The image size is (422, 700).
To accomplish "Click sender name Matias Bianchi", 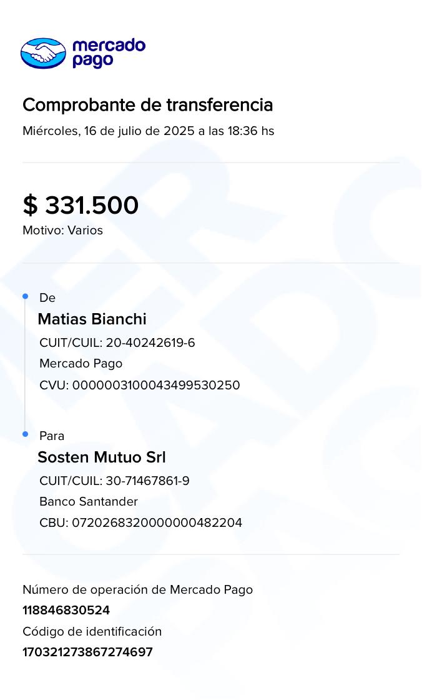I will click(x=92, y=319).
